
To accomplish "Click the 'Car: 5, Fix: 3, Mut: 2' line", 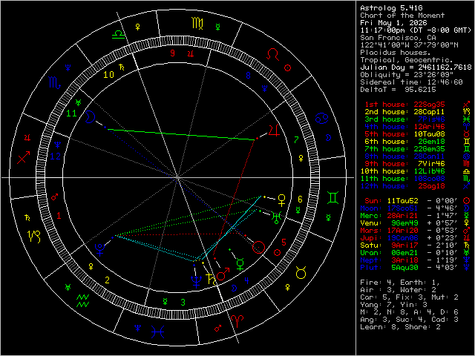I will click(x=409, y=297).
